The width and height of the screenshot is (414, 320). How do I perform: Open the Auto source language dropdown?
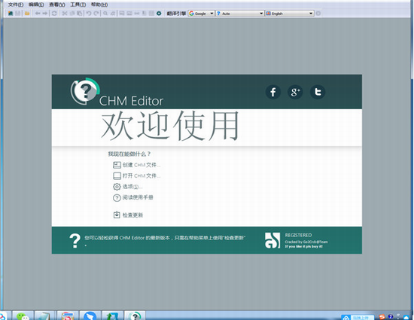coord(239,14)
